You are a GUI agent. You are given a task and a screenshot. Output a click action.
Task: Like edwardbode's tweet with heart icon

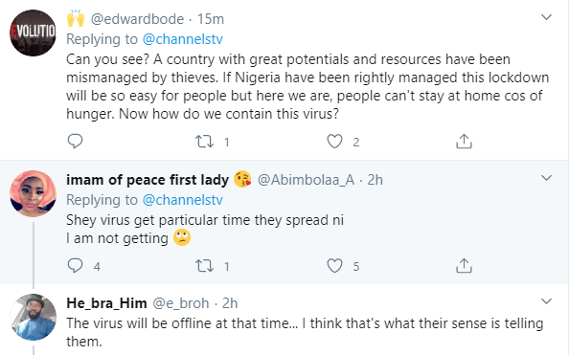[x=334, y=142]
